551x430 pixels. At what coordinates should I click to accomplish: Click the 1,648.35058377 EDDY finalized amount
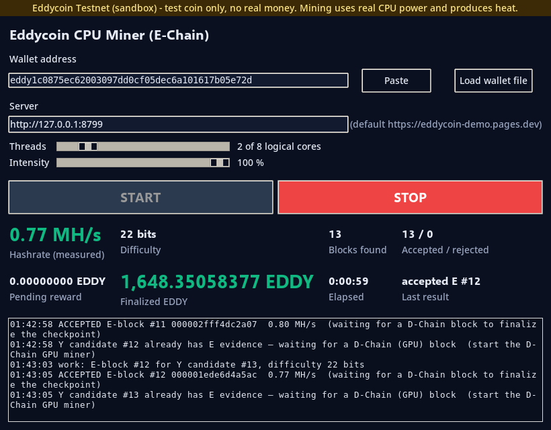click(x=217, y=282)
